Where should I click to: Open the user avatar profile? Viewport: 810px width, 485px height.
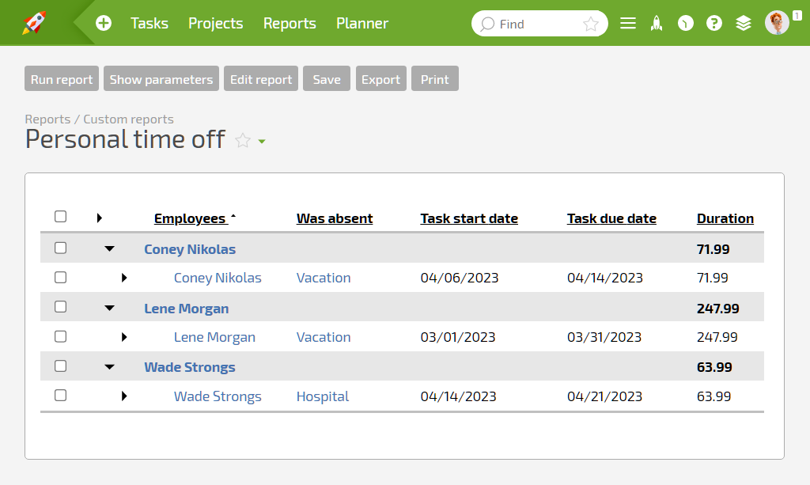[x=777, y=23]
